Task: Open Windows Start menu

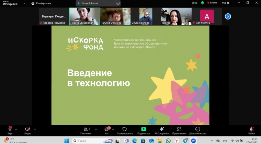Action: click(x=67, y=141)
